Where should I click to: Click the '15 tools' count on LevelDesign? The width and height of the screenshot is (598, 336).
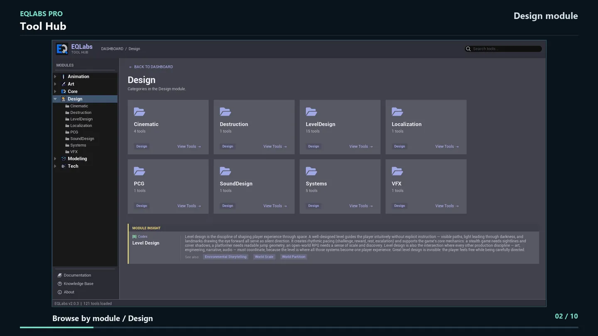point(313,131)
